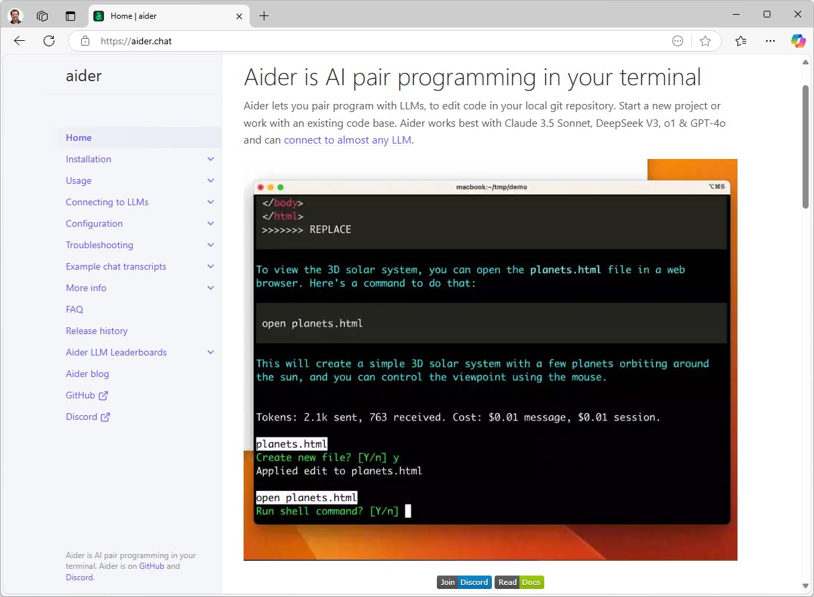Viewport: 814px width, 597px height.
Task: Open the tab actions menu icon
Action: pyautogui.click(x=70, y=15)
